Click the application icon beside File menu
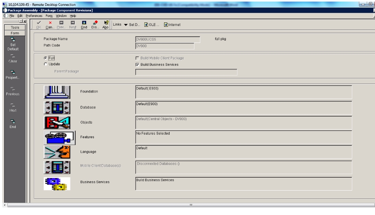 coord(6,16)
